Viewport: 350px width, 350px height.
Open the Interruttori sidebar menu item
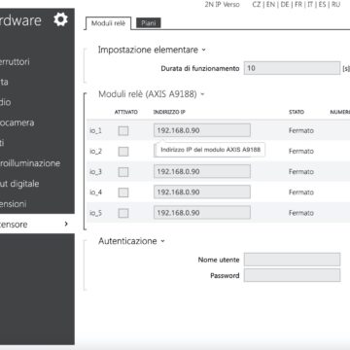point(15,61)
